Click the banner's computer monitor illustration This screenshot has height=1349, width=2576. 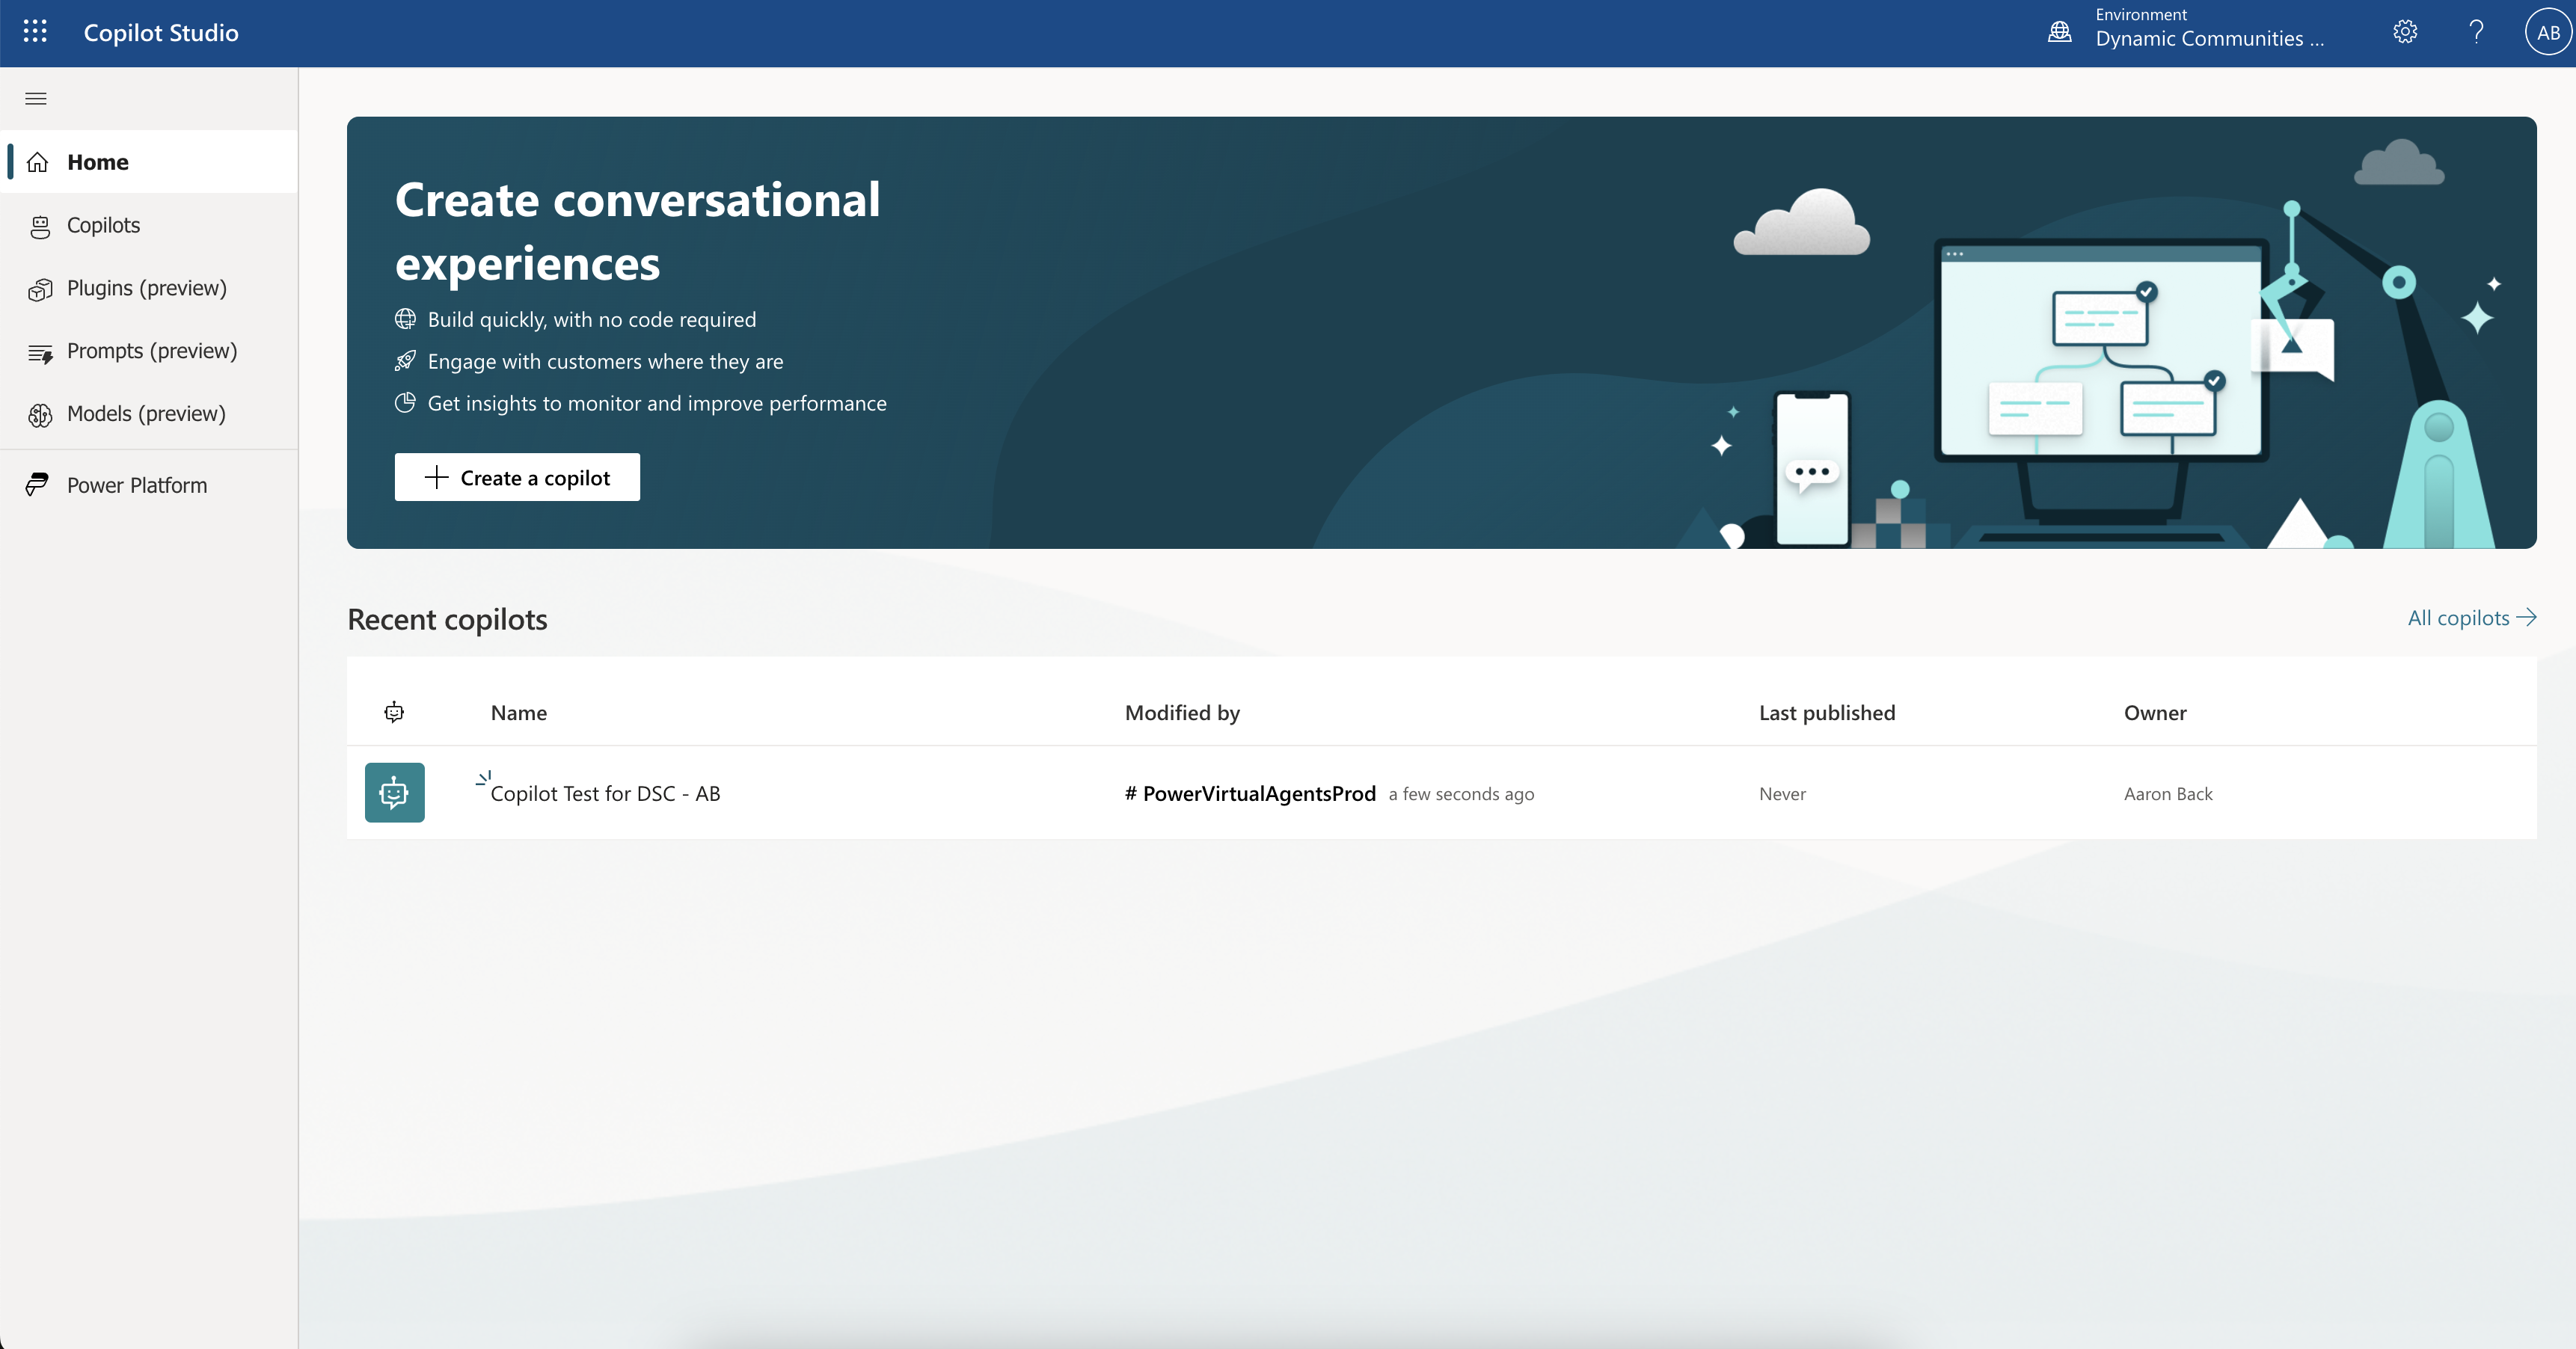click(x=2100, y=380)
